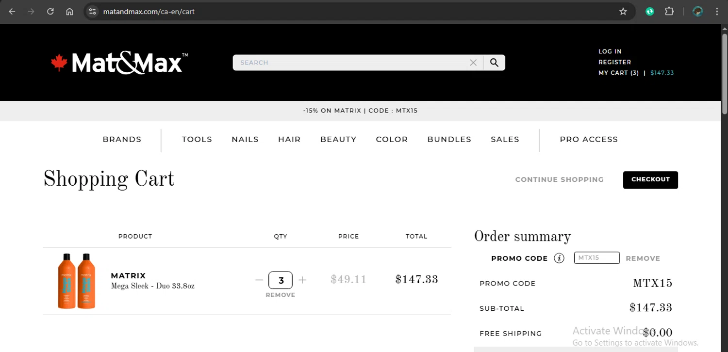
Task: Open the Register link
Action: [615, 62]
